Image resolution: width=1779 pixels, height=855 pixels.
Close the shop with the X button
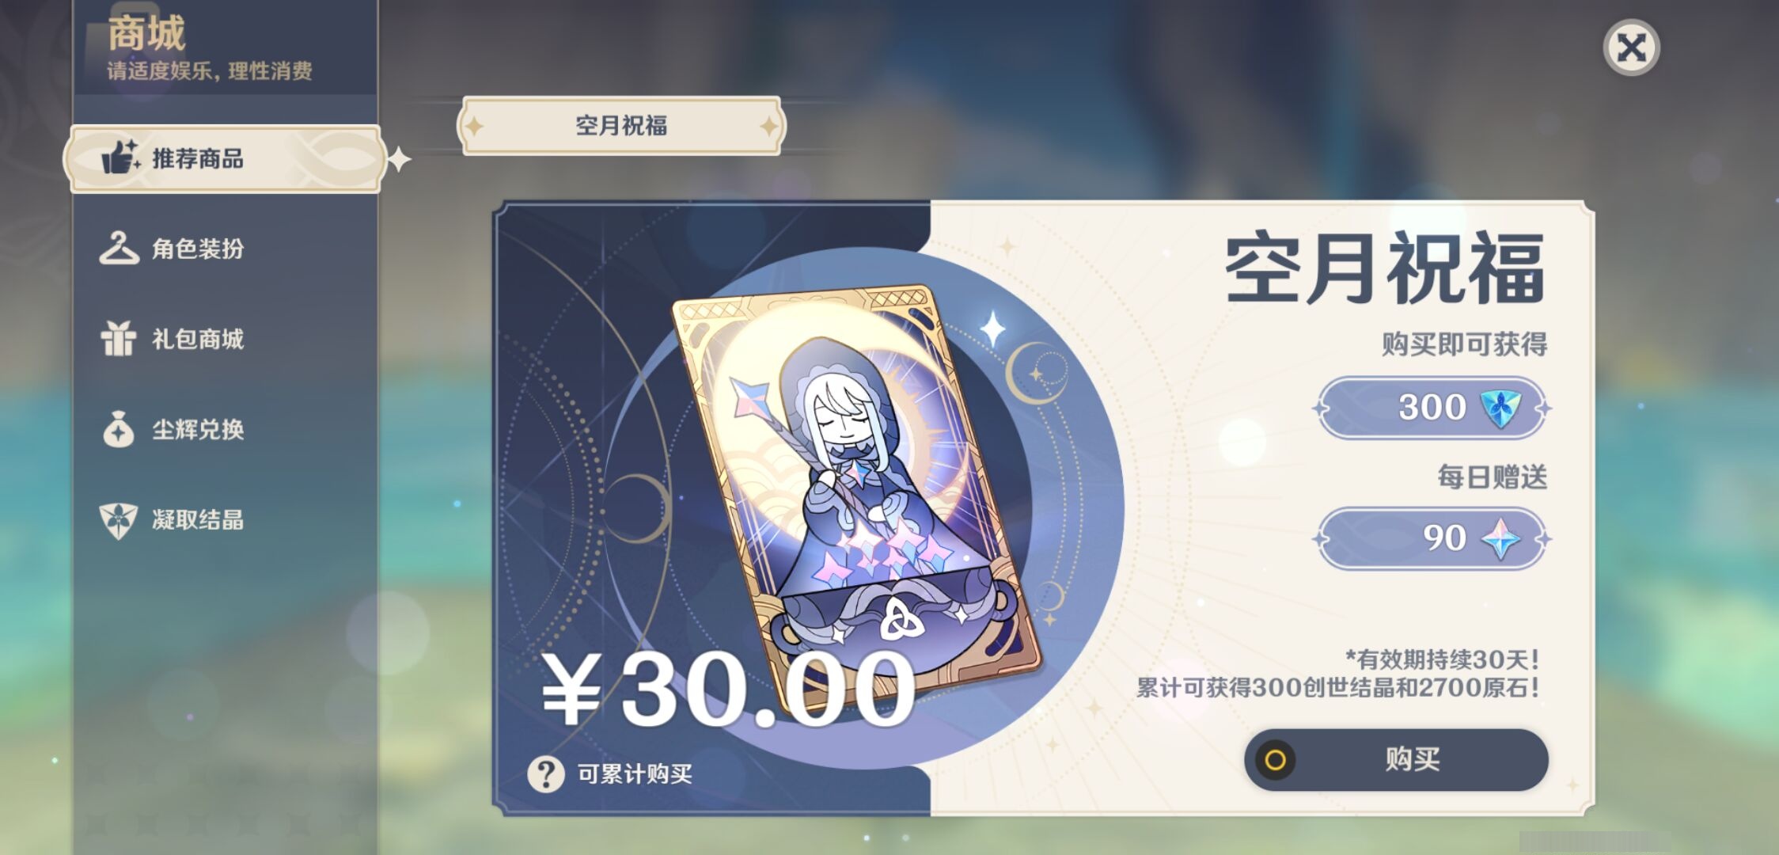[x=1631, y=47]
